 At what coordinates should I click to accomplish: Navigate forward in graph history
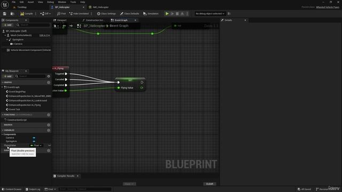tap(71, 26)
